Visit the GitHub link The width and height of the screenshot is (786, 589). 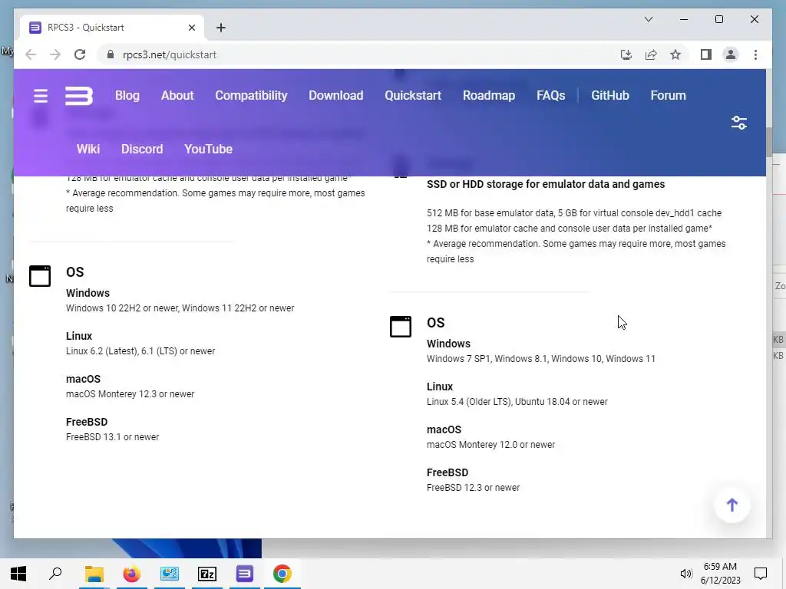(610, 96)
